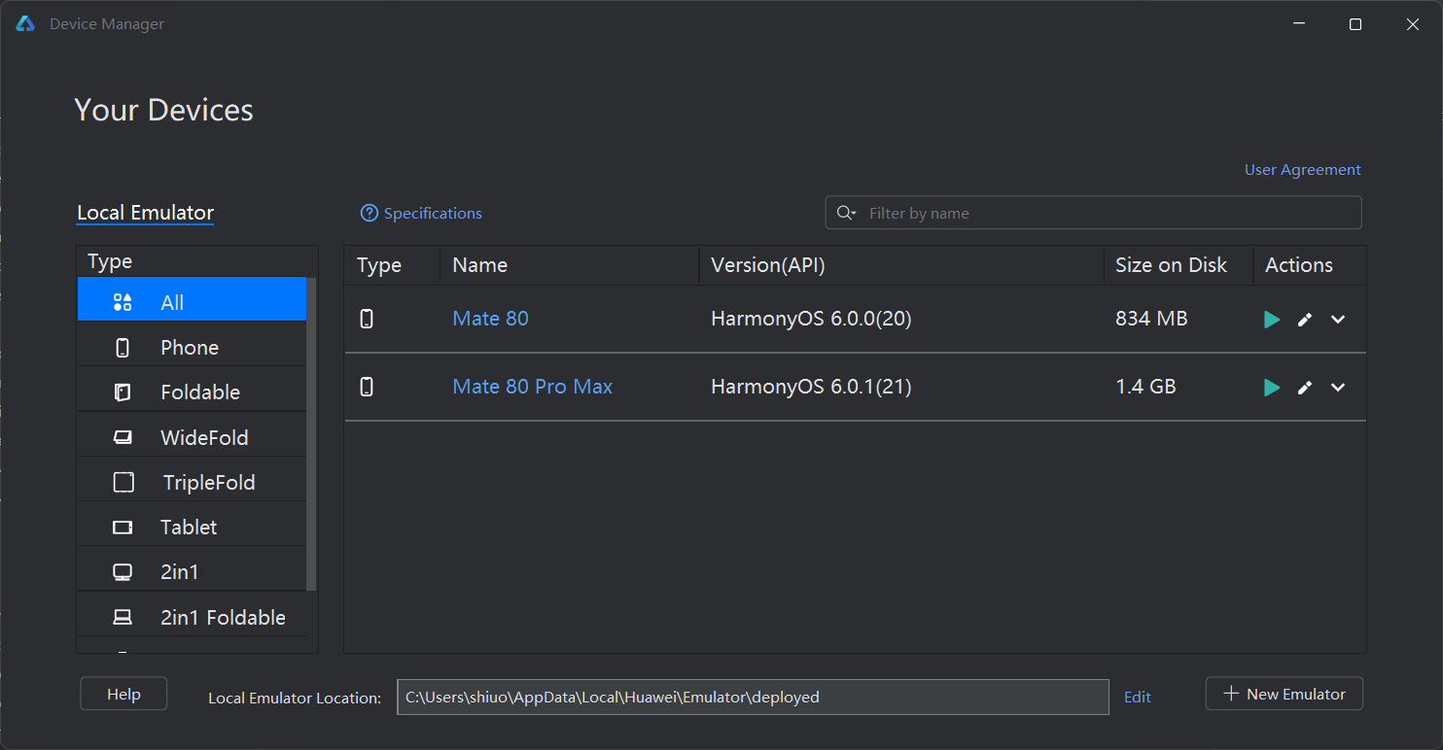The image size is (1443, 750).
Task: Pick the TripleFold device type
Action: 192,482
